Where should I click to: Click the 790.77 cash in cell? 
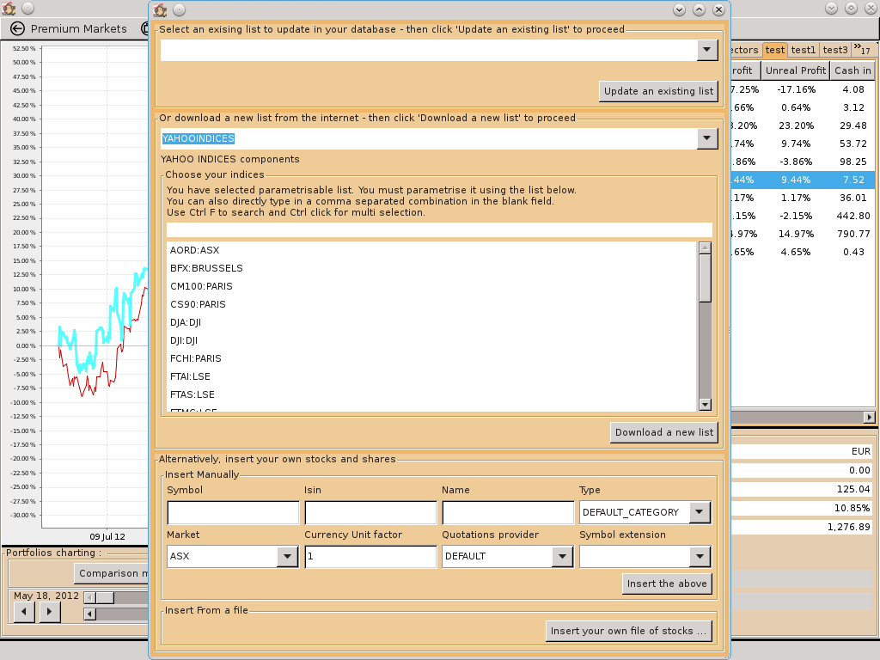click(x=852, y=234)
